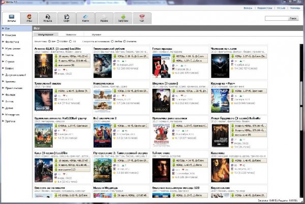
Task: Open the Музыка section with headphones icon
Action: (x=48, y=18)
